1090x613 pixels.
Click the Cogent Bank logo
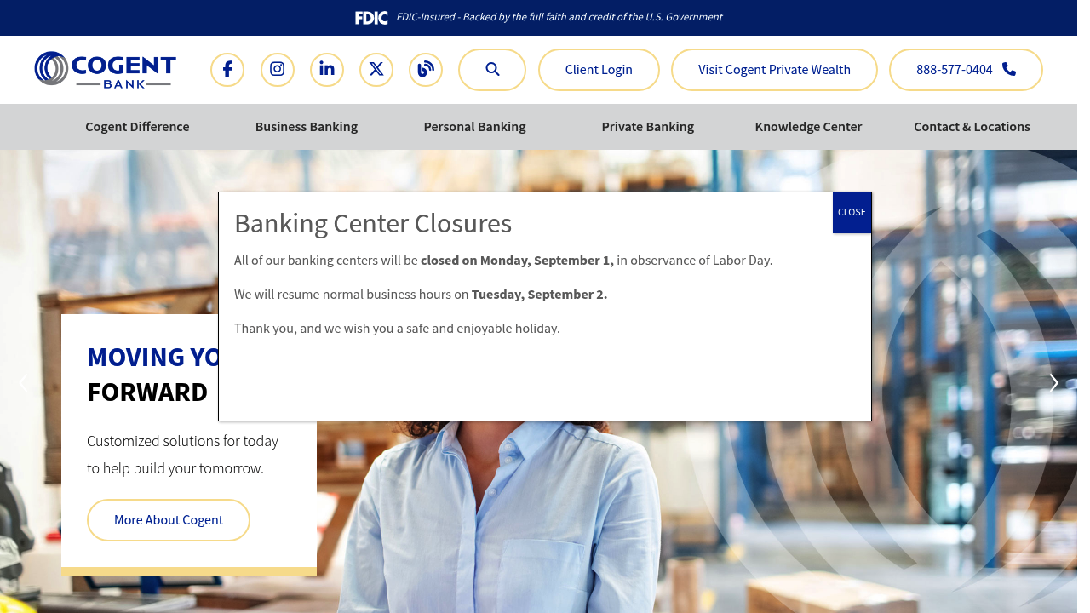pyautogui.click(x=106, y=70)
